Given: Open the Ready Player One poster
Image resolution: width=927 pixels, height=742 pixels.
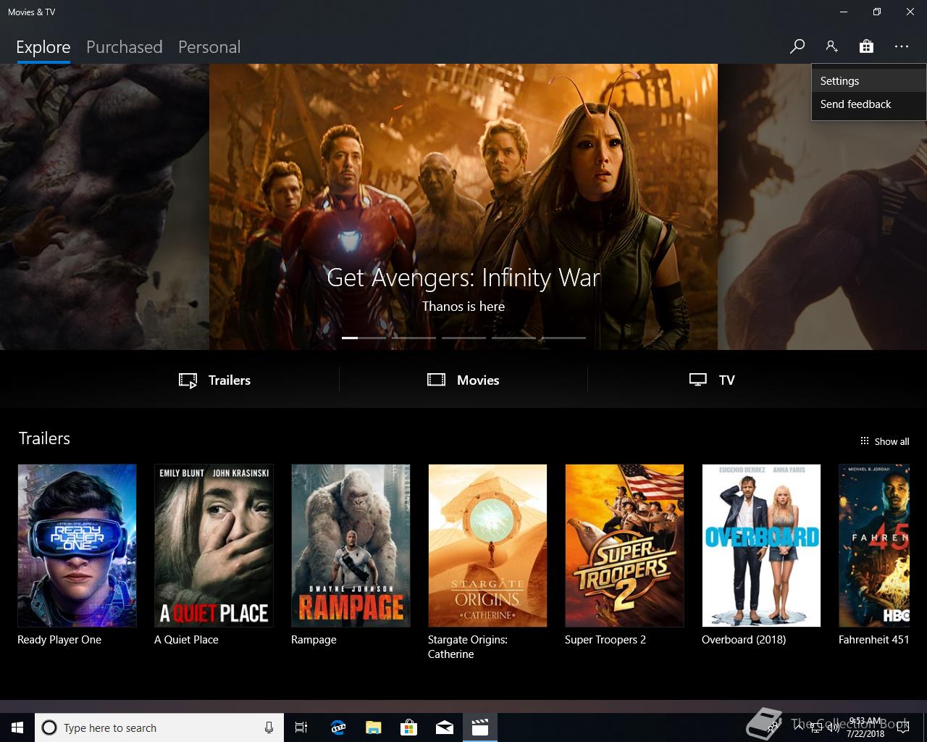Looking at the screenshot, I should [77, 546].
